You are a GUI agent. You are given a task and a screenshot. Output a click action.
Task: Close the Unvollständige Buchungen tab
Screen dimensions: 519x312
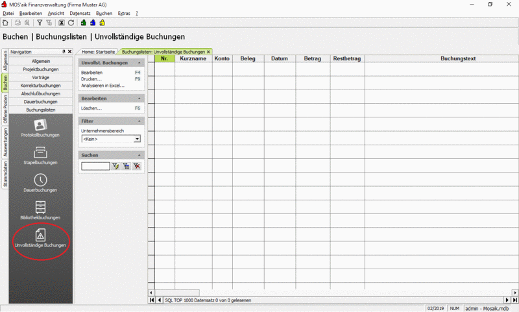coord(208,52)
